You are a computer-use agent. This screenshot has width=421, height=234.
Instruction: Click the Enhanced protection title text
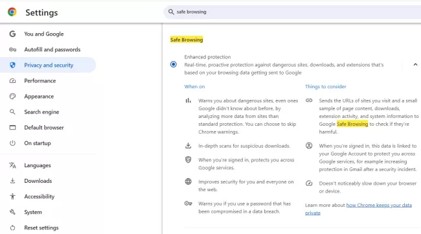207,57
